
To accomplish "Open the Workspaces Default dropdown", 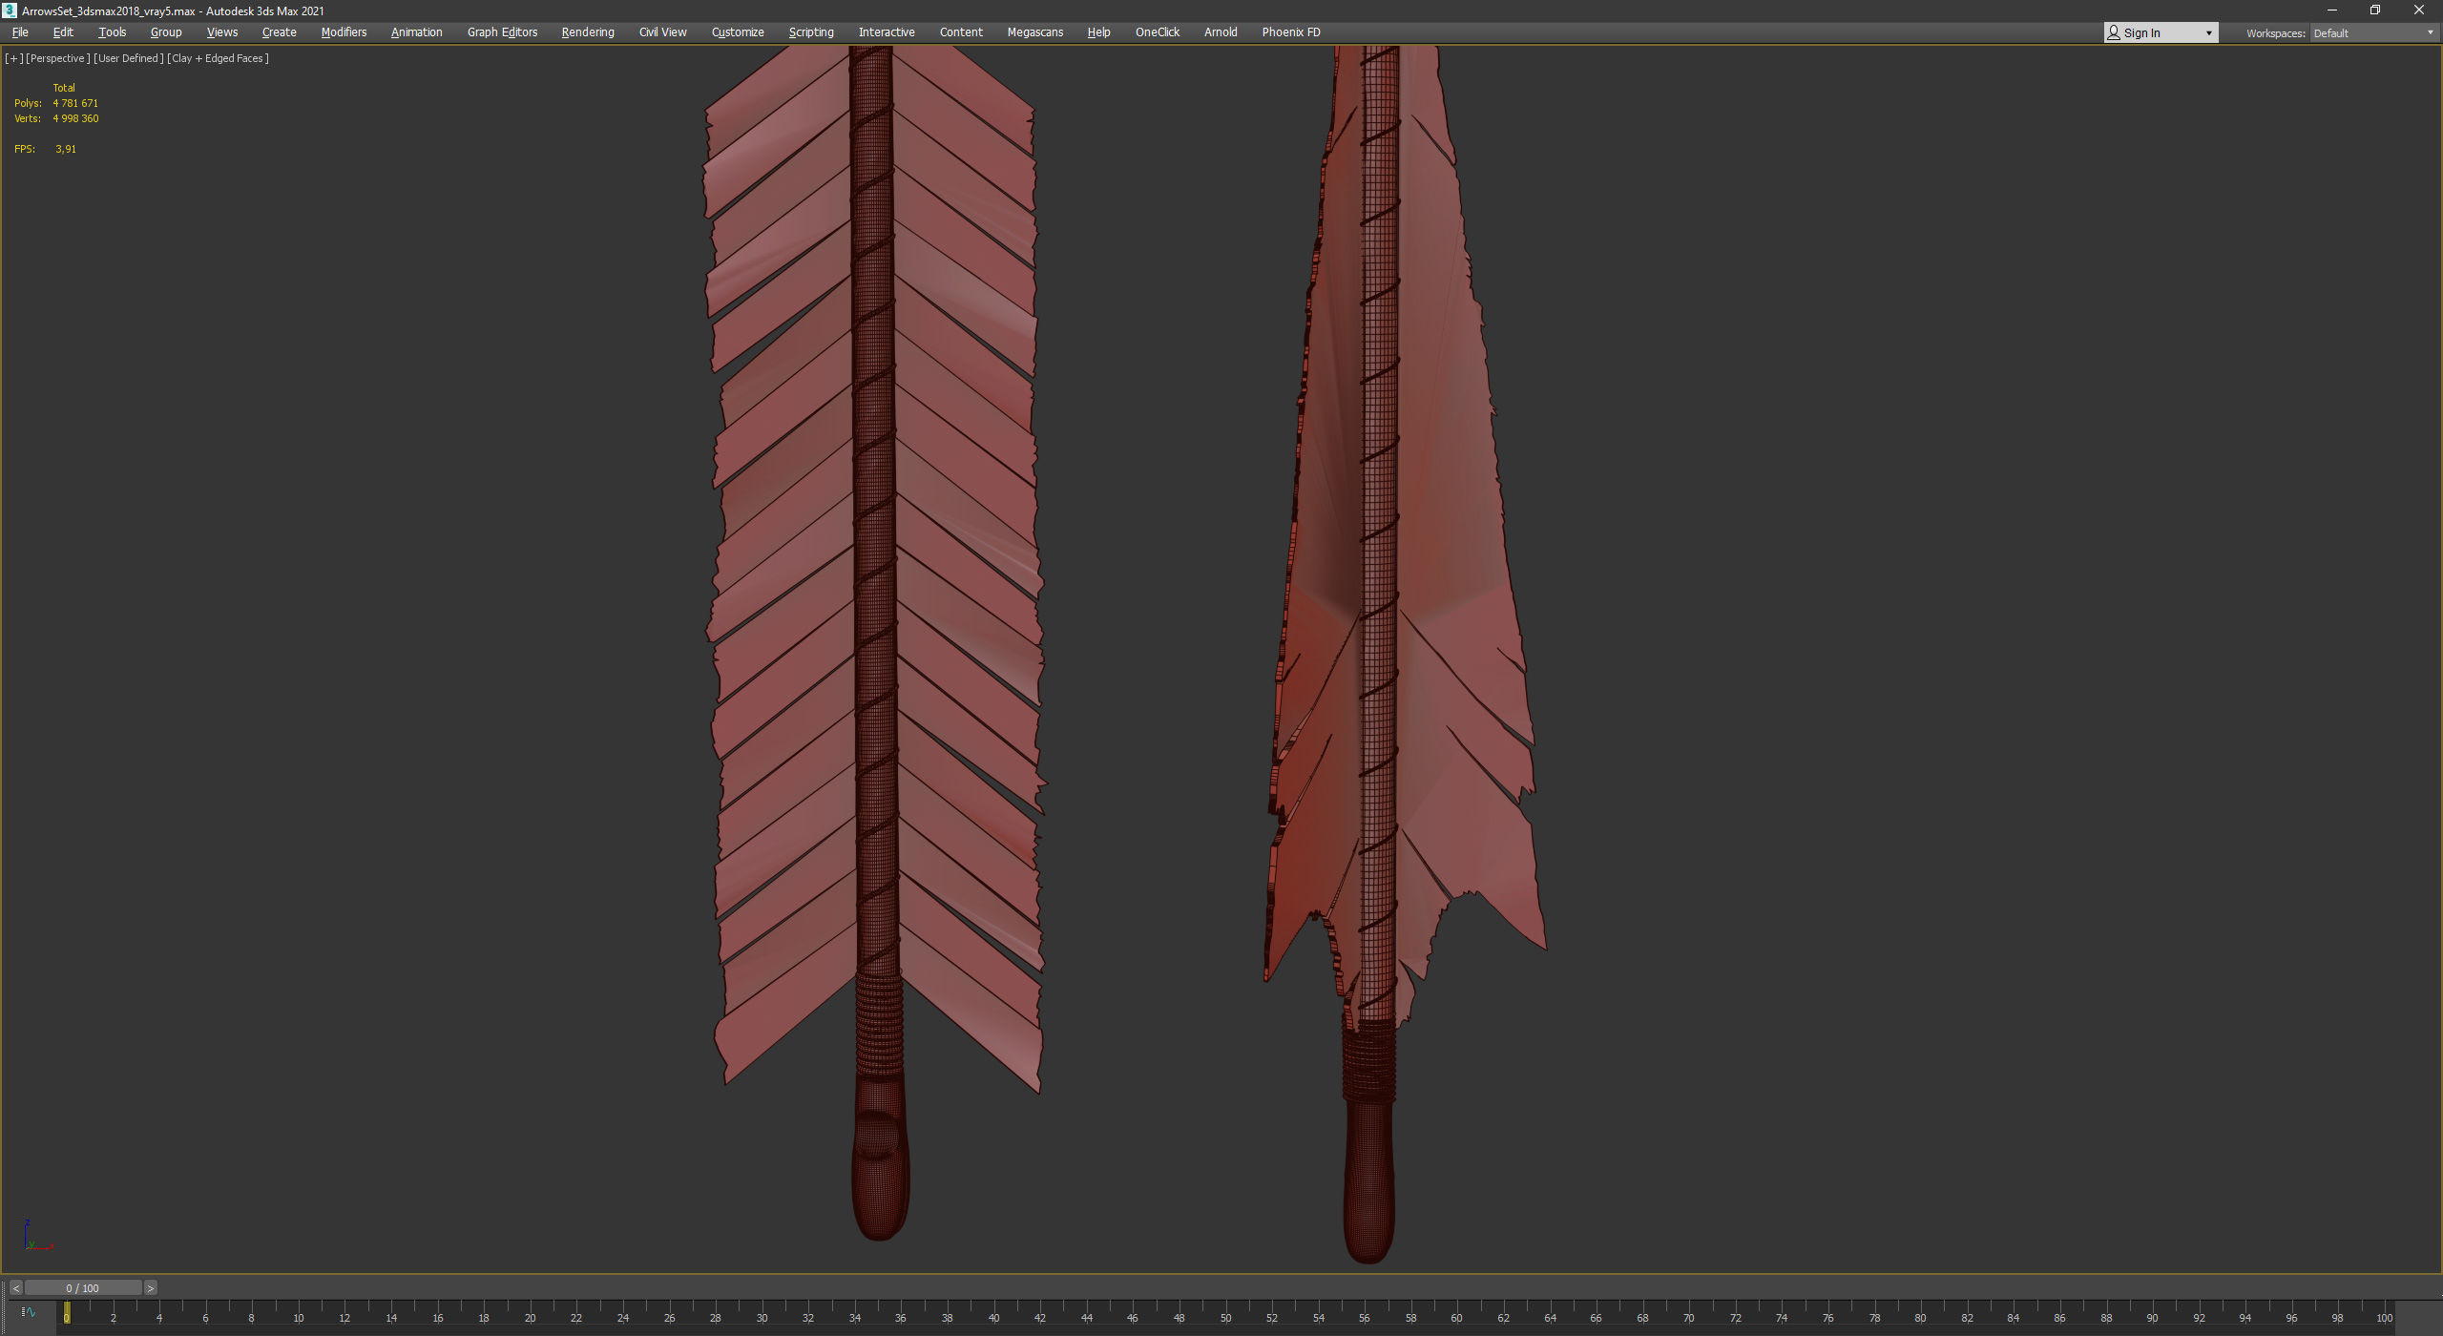I will [x=2373, y=33].
